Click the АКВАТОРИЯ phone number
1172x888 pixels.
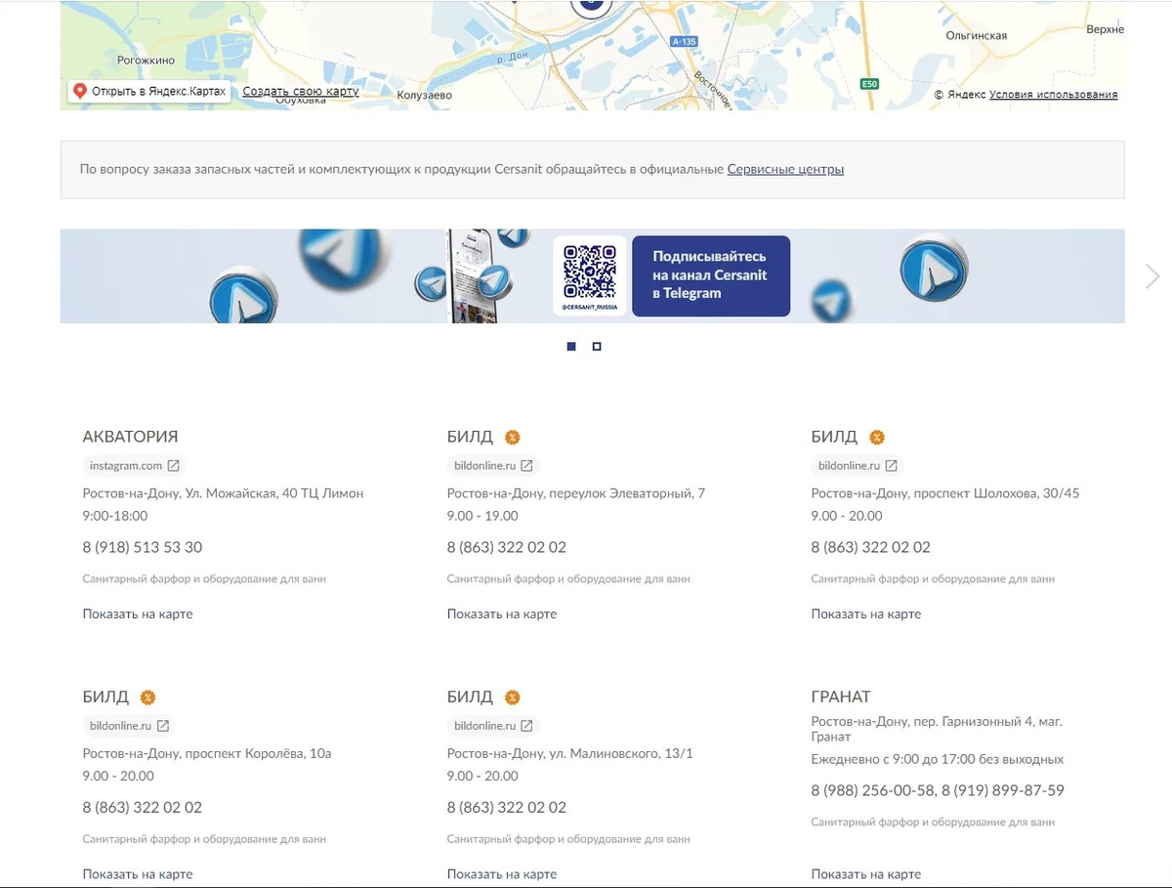tap(143, 547)
